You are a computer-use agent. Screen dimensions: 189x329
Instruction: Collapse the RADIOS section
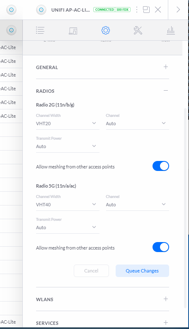(166, 90)
